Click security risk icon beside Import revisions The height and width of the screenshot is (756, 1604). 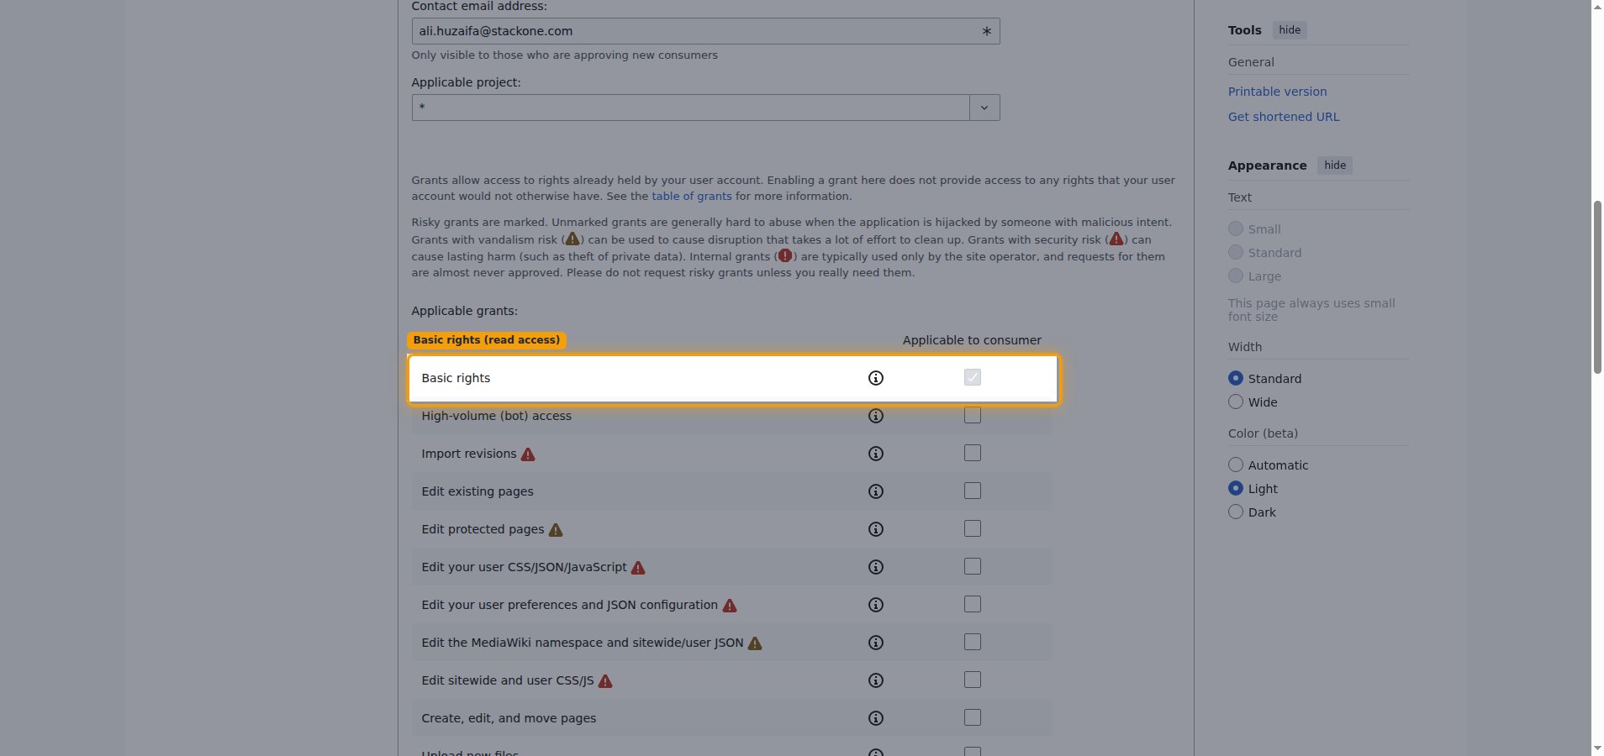(x=528, y=454)
